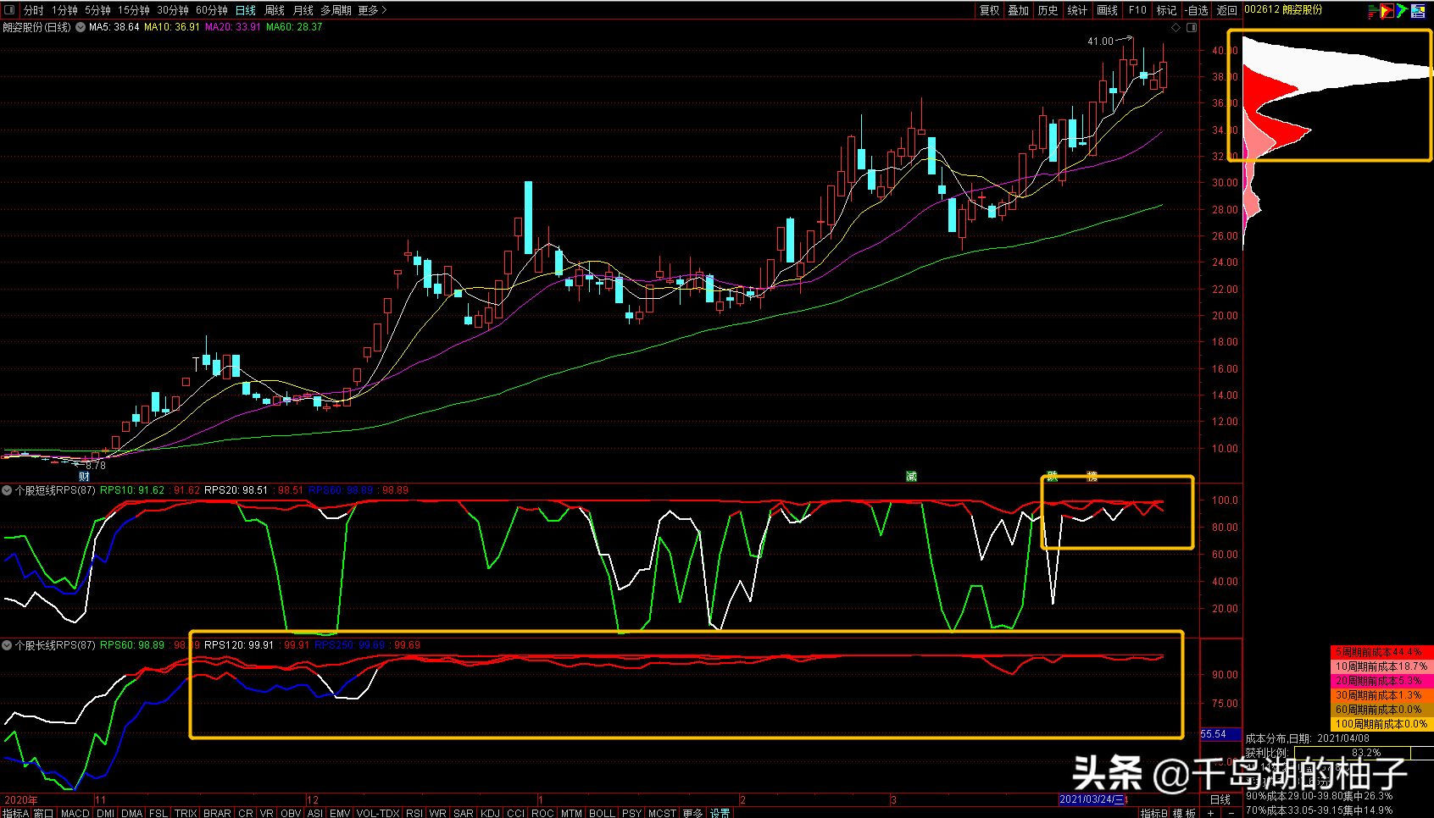Toggle 叠加 overlay option
The width and height of the screenshot is (1434, 818).
click(x=1018, y=10)
